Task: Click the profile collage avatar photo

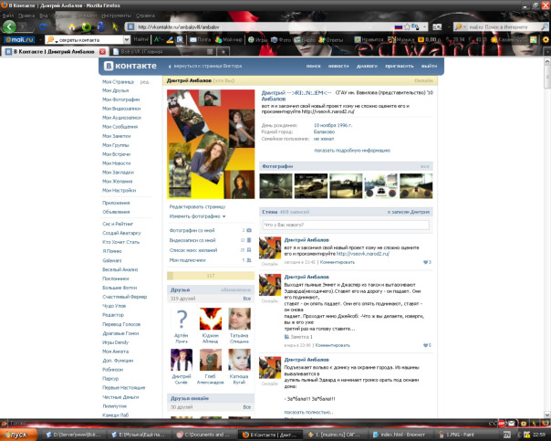Action: [x=211, y=144]
